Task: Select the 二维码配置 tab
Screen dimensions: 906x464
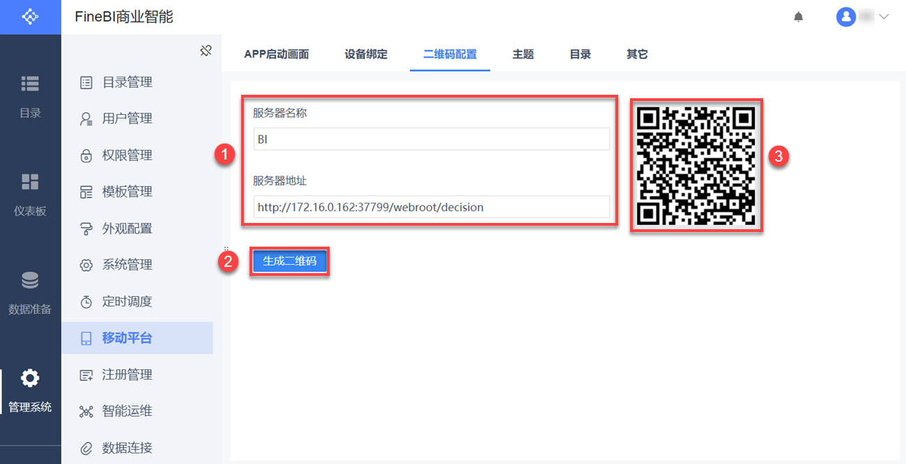Action: pos(450,54)
